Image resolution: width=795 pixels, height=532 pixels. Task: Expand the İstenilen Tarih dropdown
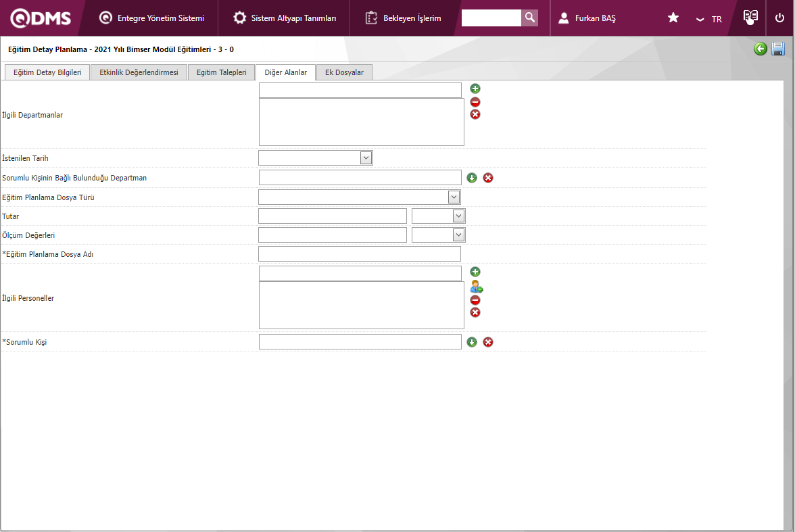coord(366,158)
